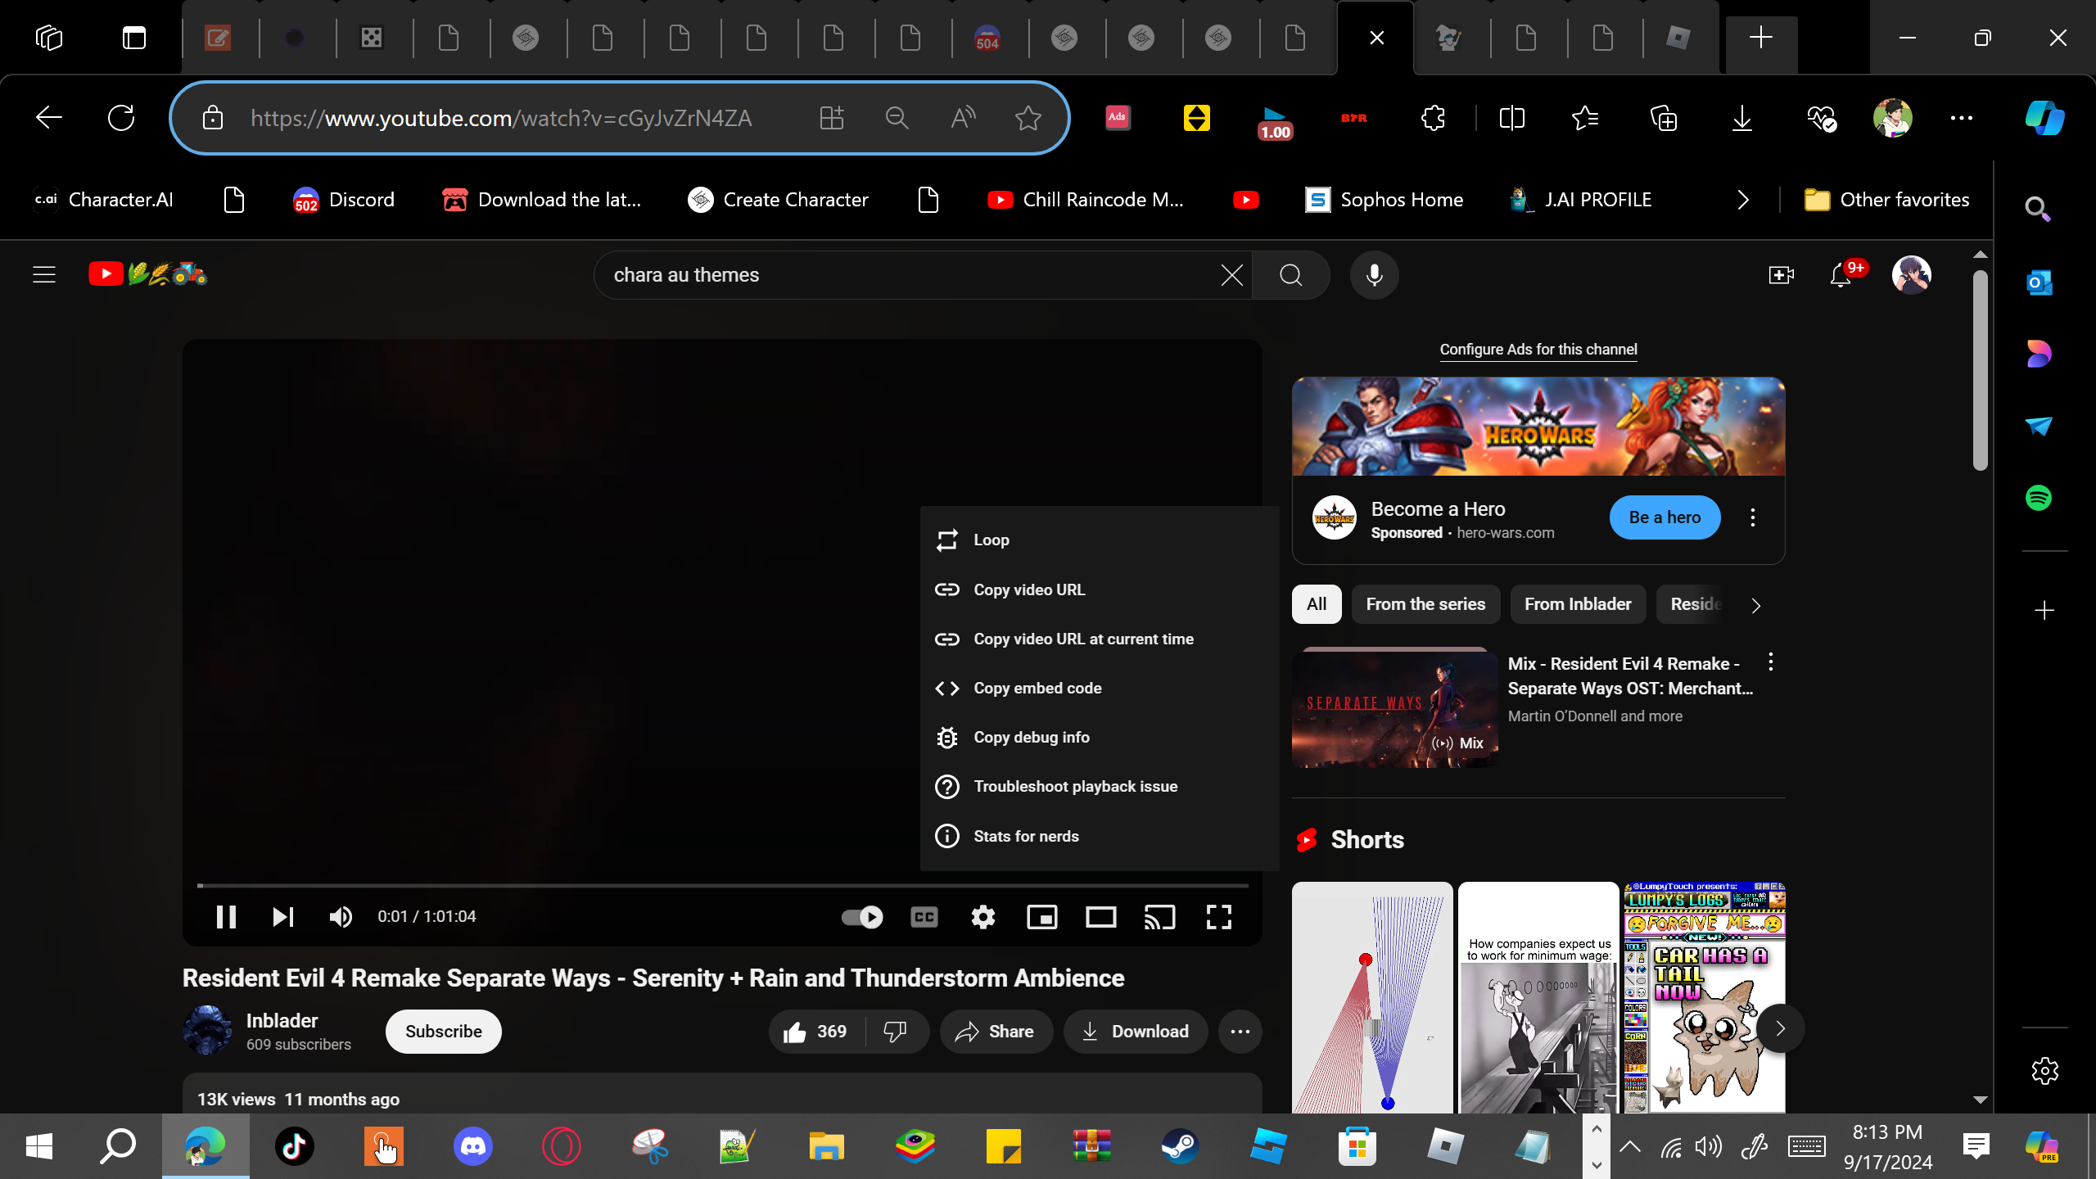Start voice search with the microphone
The width and height of the screenshot is (2096, 1179).
pos(1374,275)
